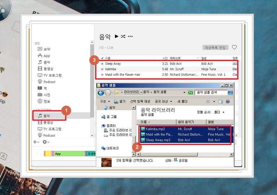
Task: Toggle the preview pane icon
Action: 221,101
